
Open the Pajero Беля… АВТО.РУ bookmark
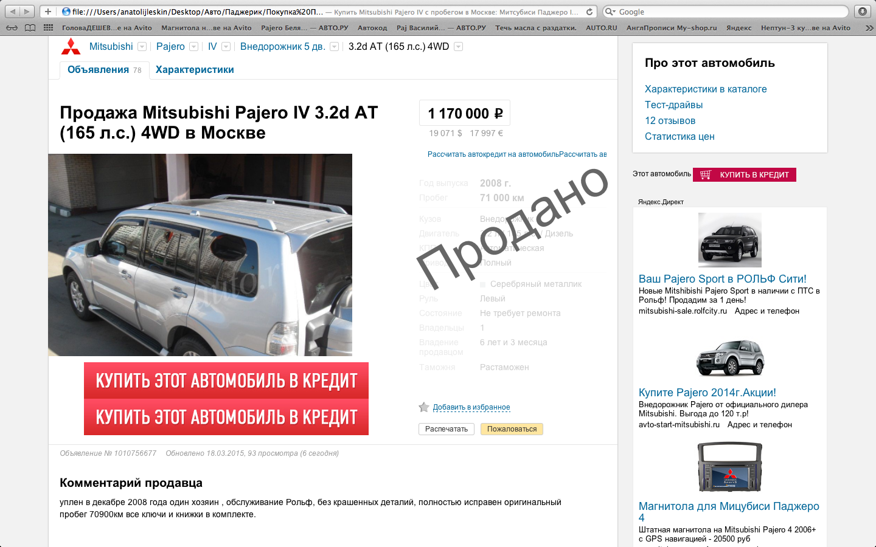coord(305,28)
